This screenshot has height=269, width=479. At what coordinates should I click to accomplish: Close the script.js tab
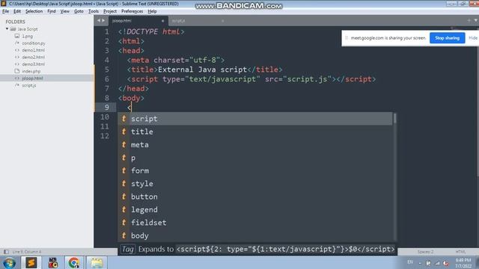click(223, 21)
